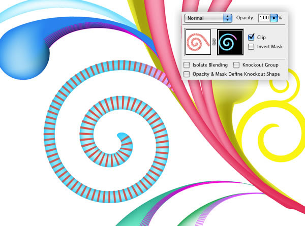The height and width of the screenshot is (226, 305).
Task: Click the "Knockout Group" label text
Action: [x=260, y=65]
